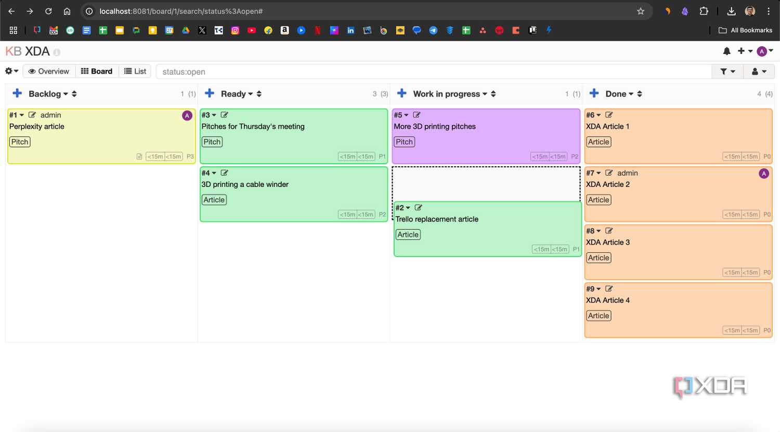780x432 pixels.
Task: Add a new card to Done column
Action: [x=594, y=93]
